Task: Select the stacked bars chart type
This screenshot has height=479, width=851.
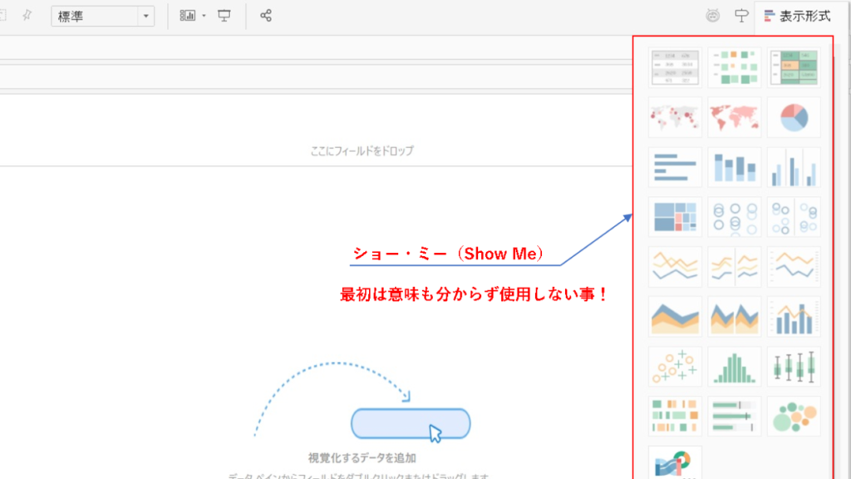Action: 734,167
